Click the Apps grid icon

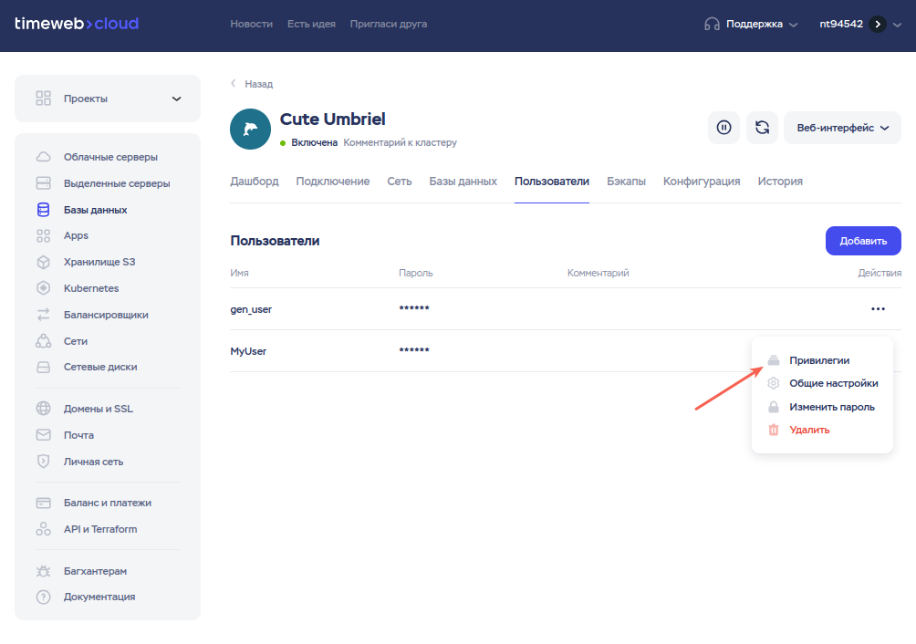point(43,236)
